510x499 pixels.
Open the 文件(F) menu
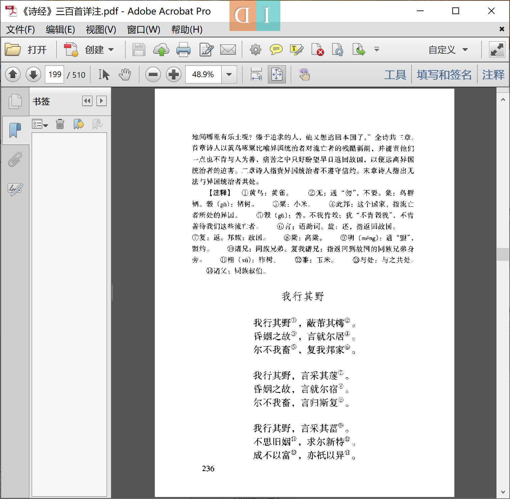pos(20,30)
